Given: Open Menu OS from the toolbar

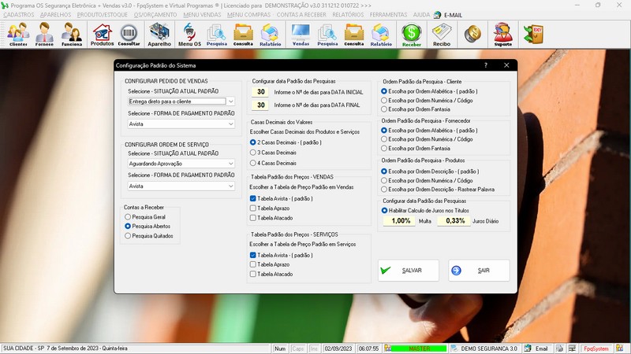Looking at the screenshot, I should 189,34.
